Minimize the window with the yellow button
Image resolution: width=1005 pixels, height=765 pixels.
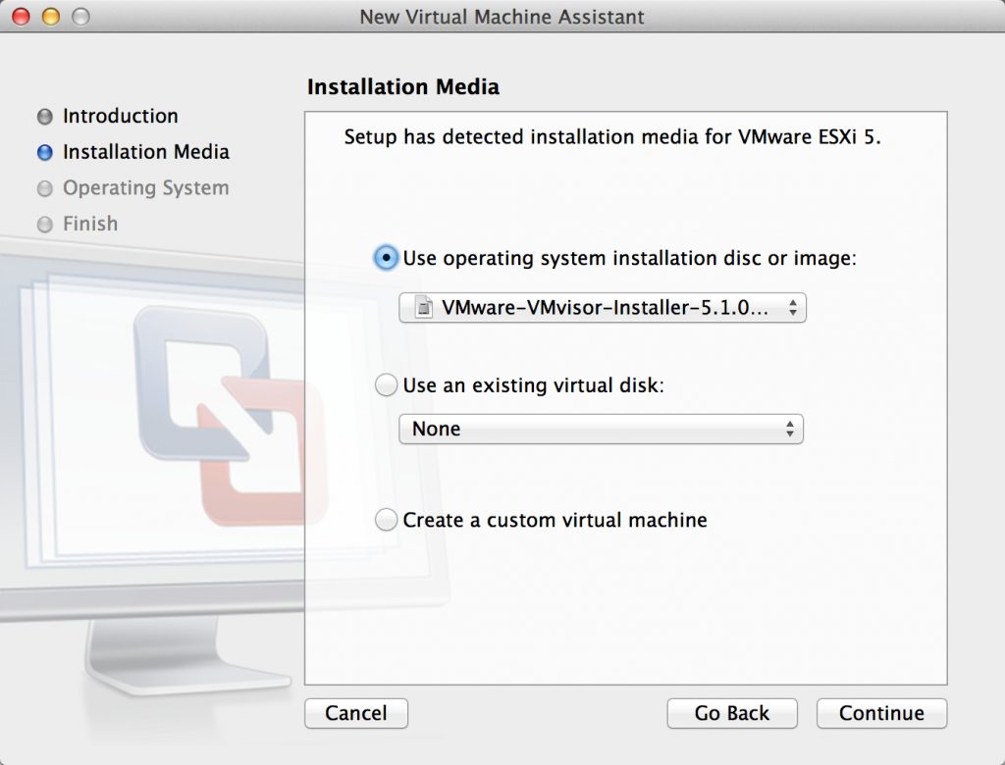click(51, 16)
